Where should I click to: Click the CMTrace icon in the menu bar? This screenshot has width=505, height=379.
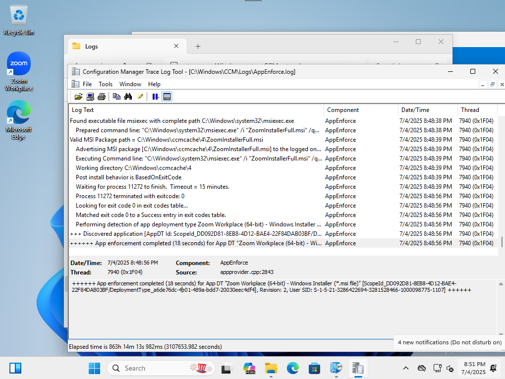(75, 84)
